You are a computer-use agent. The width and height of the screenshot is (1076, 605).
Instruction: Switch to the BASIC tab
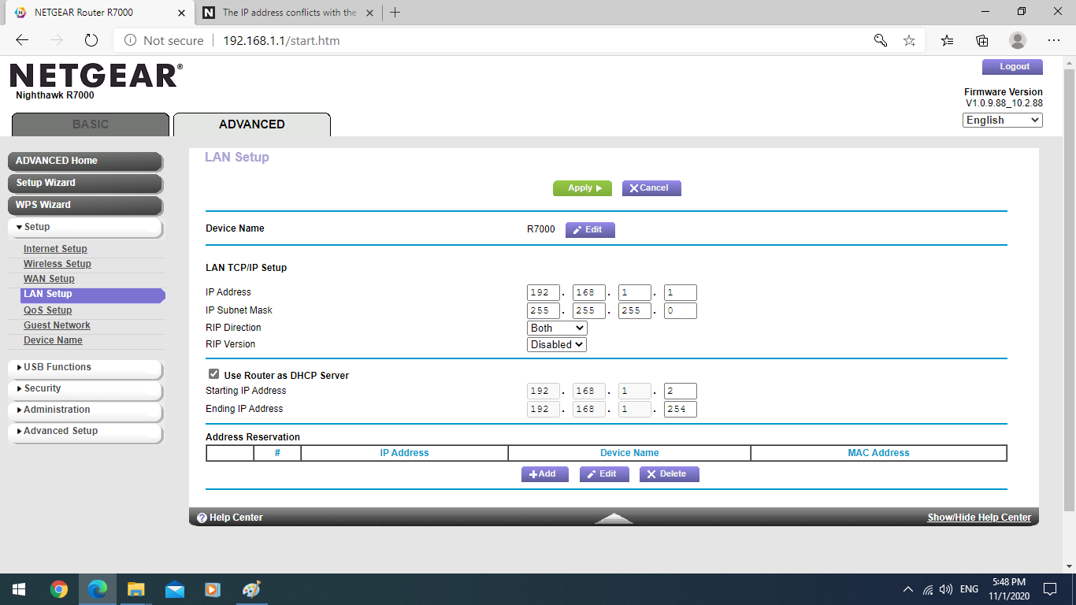(x=89, y=124)
